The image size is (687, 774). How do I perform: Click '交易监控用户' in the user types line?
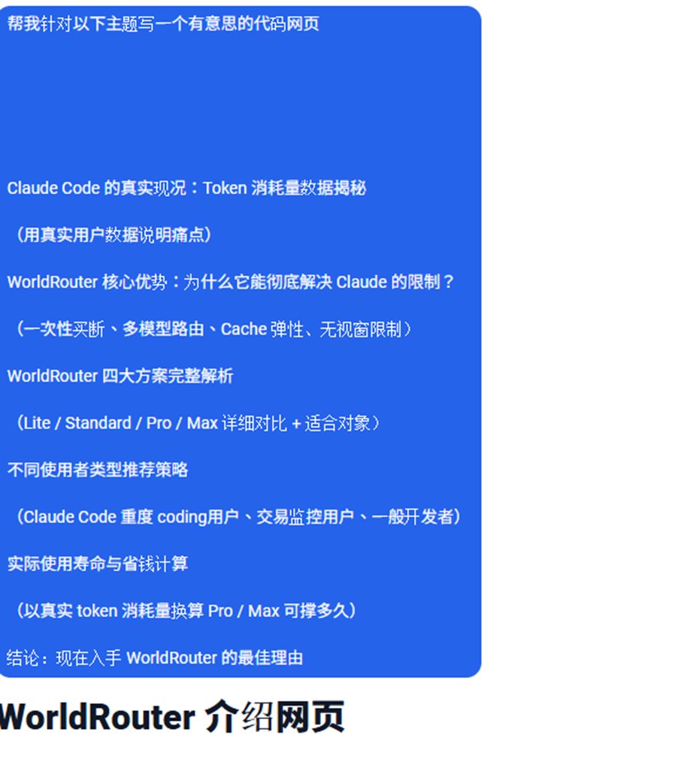coord(304,517)
